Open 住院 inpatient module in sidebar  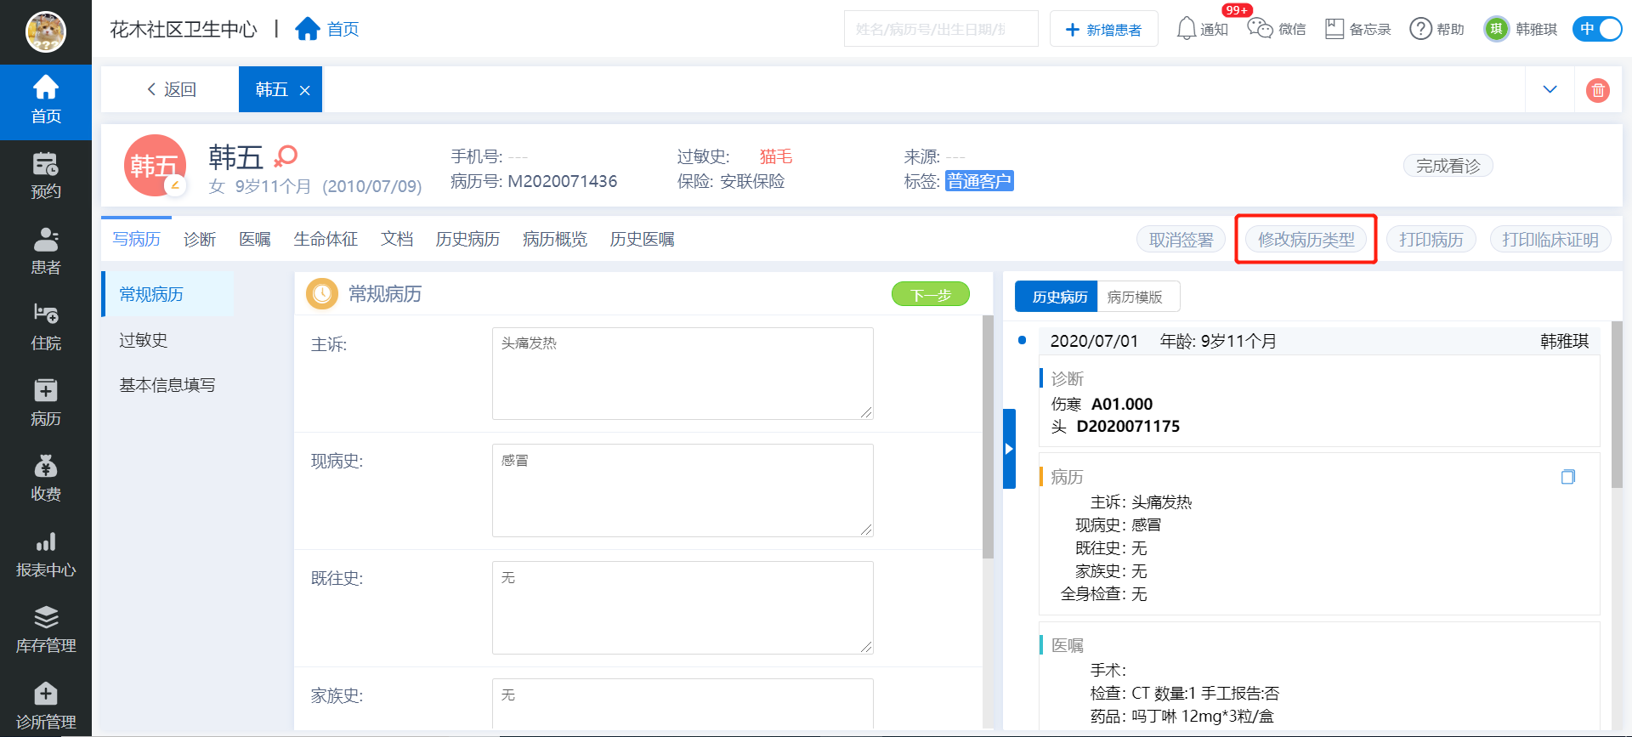(x=46, y=327)
